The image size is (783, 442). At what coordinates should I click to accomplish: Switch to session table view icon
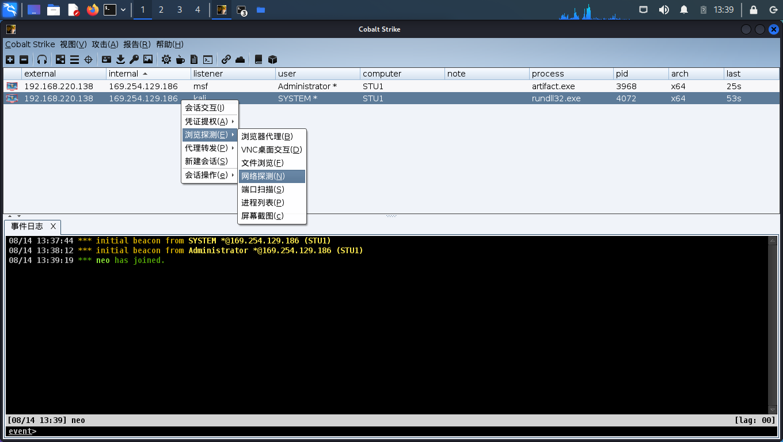(x=74, y=59)
